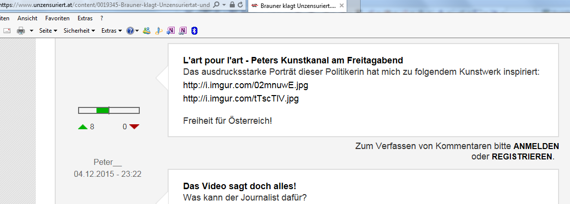Click the Bluetooth icon in the toolbar
Image resolution: width=570 pixels, height=204 pixels.
tap(195, 31)
